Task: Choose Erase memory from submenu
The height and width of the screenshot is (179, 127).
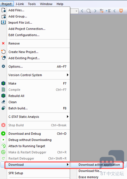Action: coord(88,177)
